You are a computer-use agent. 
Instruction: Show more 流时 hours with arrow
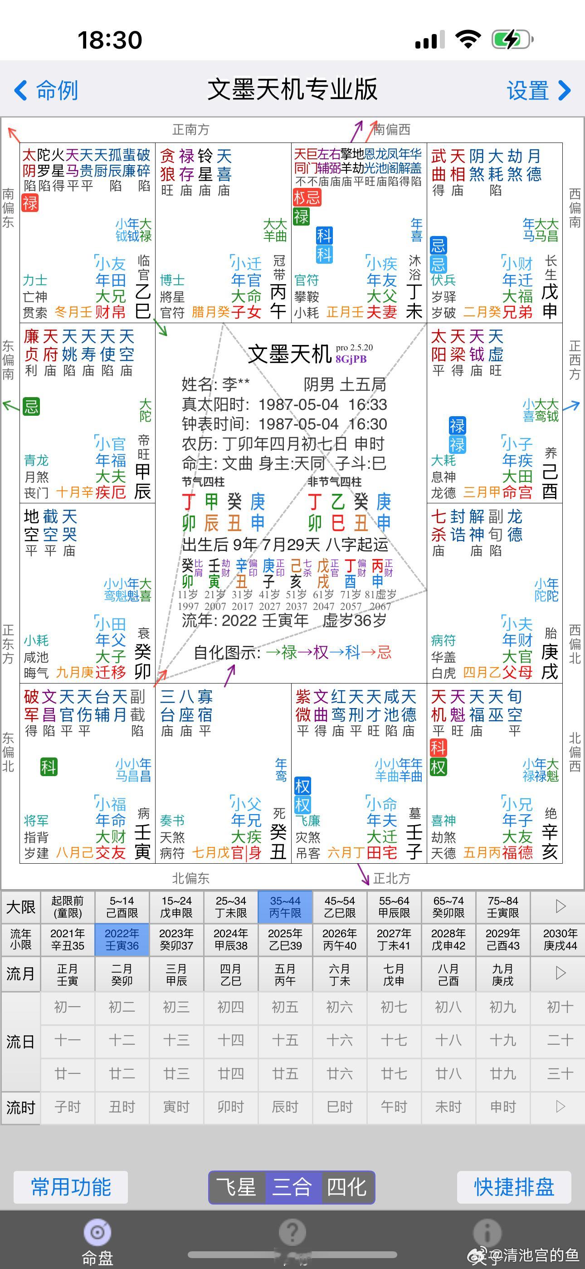561,1107
